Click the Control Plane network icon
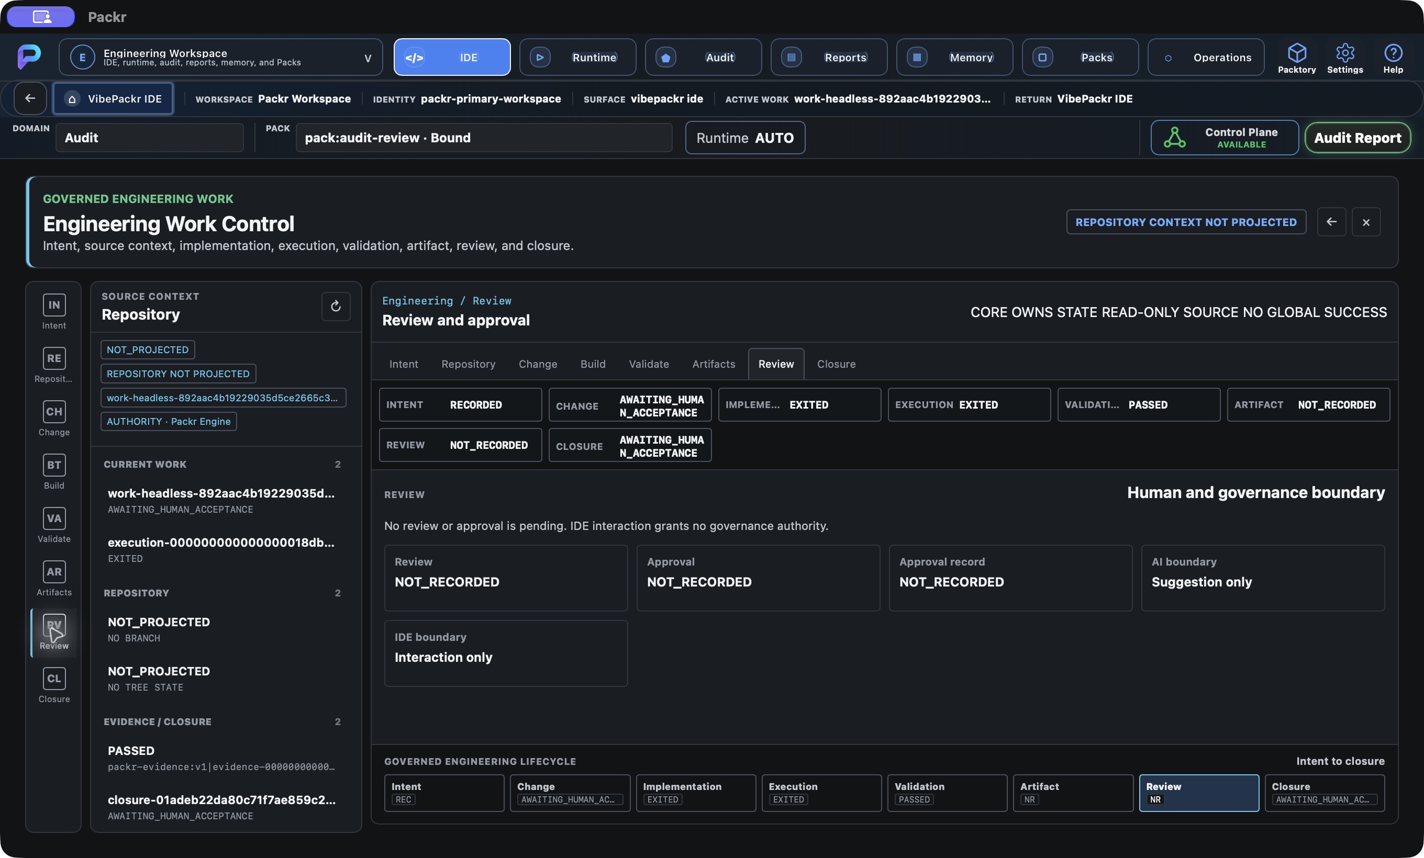The image size is (1424, 858). (1174, 138)
